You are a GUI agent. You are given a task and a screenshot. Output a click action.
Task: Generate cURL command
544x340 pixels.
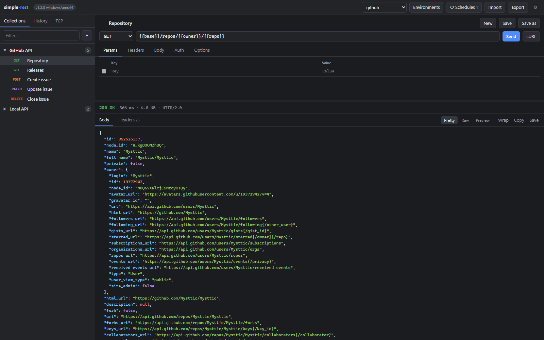tap(531, 36)
